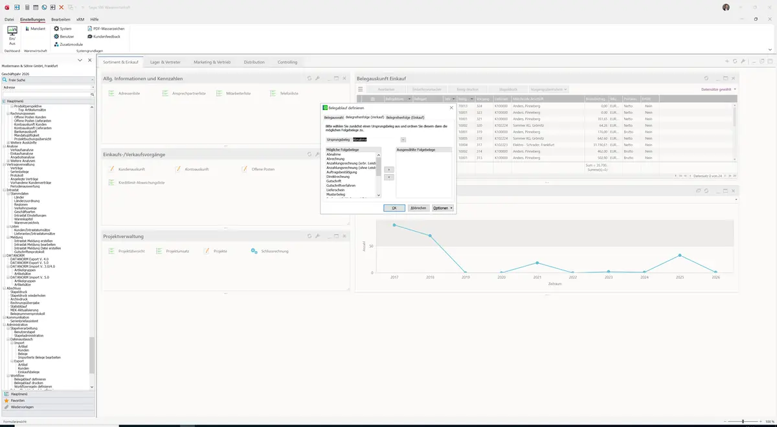Open Kundenfeedback in the ribbon

(x=104, y=36)
